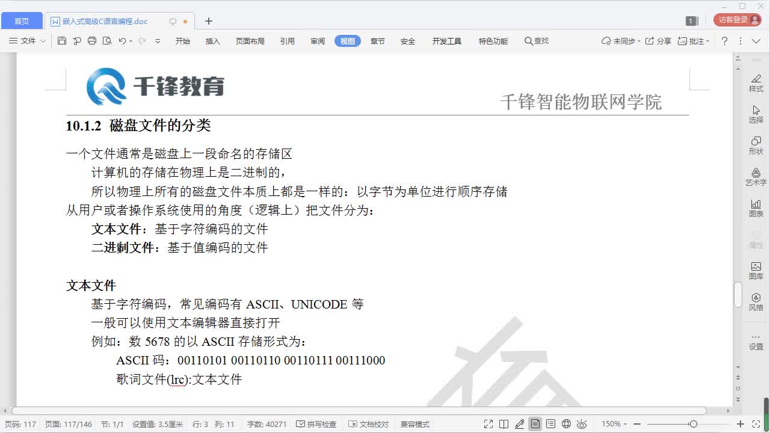Click the 字数: 40271 word count

point(266,424)
